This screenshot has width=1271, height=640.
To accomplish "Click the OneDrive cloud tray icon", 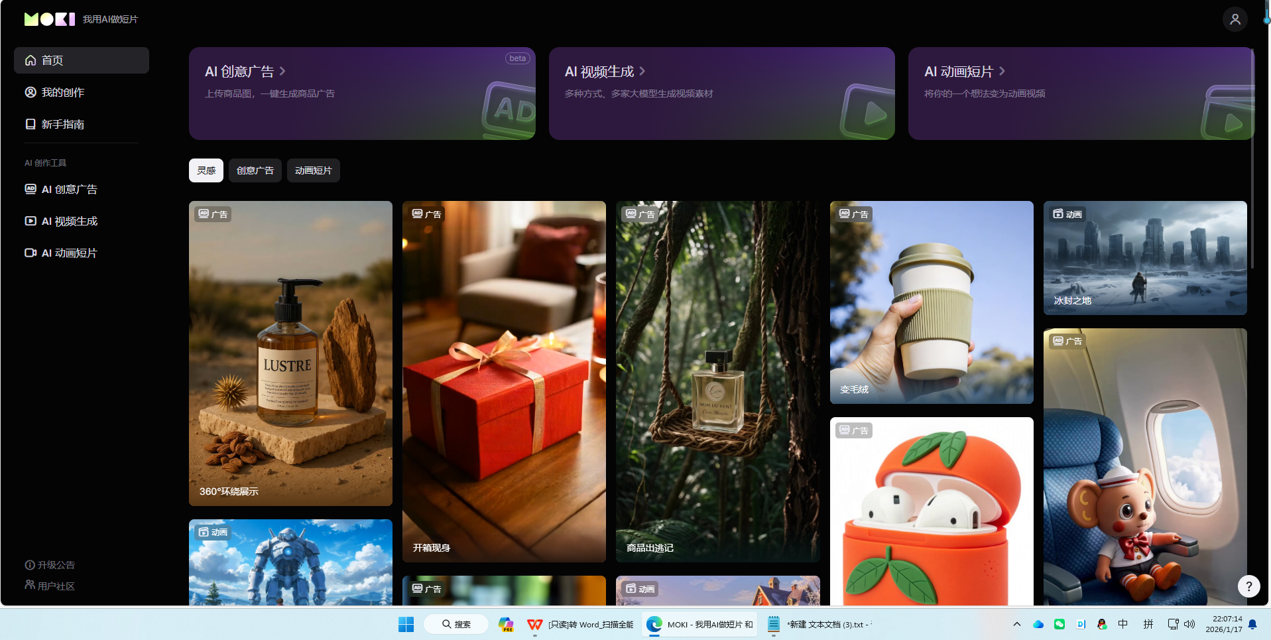I will (x=1038, y=624).
